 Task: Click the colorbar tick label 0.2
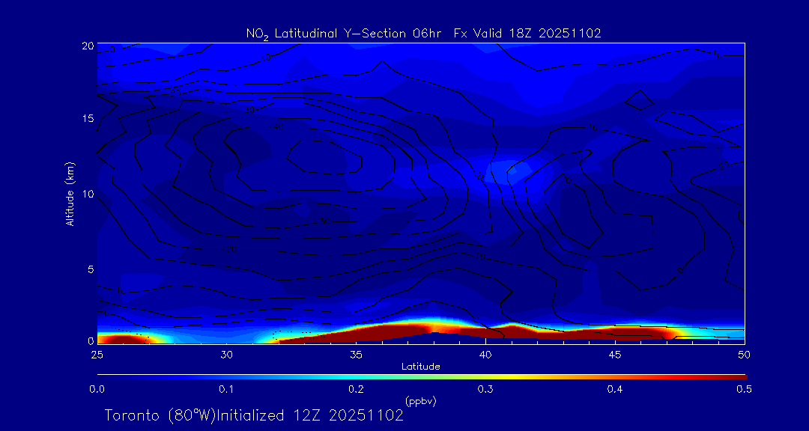(356, 390)
